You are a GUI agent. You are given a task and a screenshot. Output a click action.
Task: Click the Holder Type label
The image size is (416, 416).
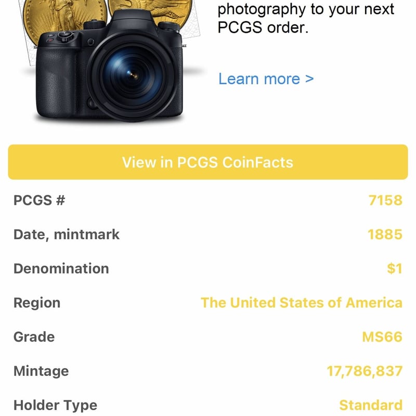tap(55, 405)
